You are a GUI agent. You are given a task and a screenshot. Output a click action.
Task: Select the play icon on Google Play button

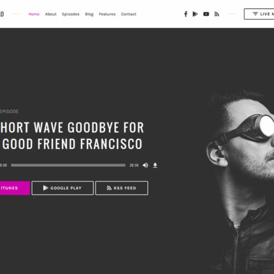[x=45, y=188]
